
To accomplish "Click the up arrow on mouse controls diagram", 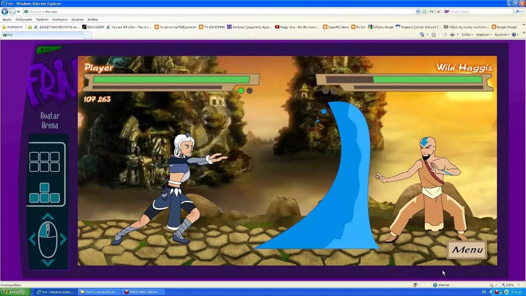I will click(x=48, y=217).
